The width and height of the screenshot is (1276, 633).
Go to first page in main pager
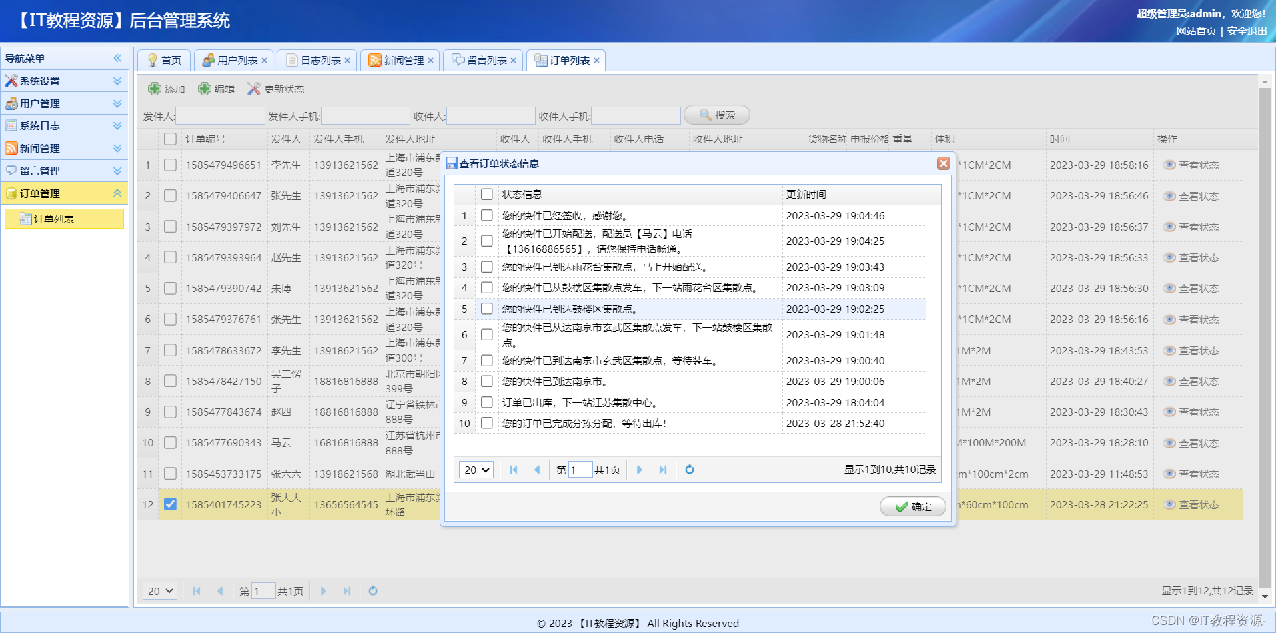point(197,591)
